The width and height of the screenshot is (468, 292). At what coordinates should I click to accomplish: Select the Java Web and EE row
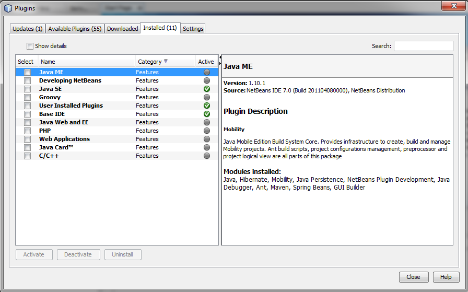[x=117, y=122]
